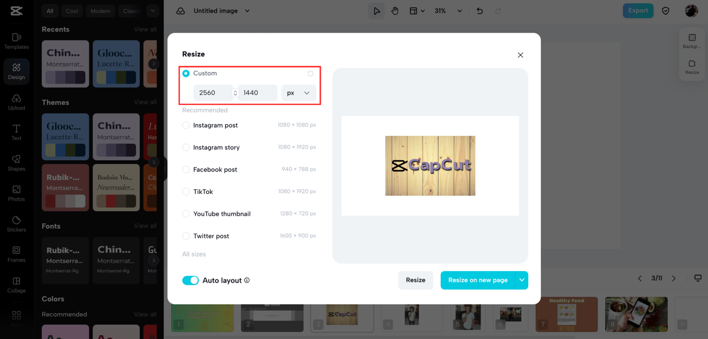Screen dimensions: 708x339
Task: Expand the Untitled image title dropdown
Action: 247,11
